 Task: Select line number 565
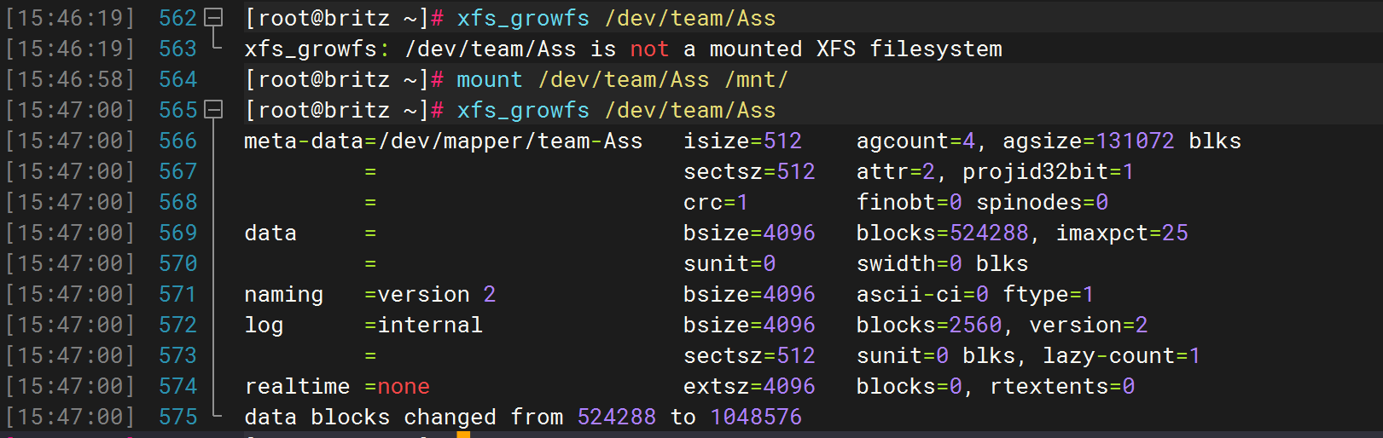[177, 110]
